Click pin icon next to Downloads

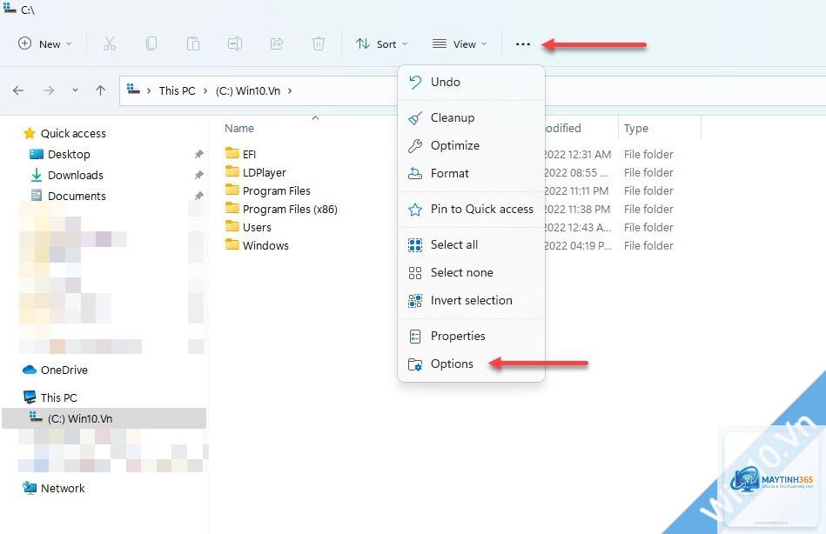coord(198,175)
